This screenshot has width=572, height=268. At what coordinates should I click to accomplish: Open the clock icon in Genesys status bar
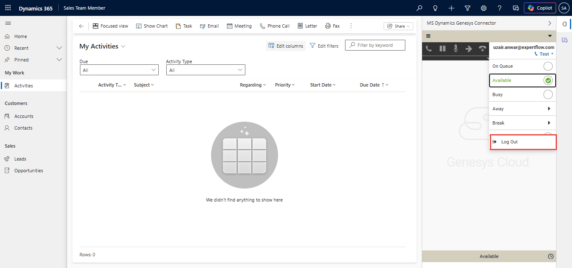[x=551, y=256]
